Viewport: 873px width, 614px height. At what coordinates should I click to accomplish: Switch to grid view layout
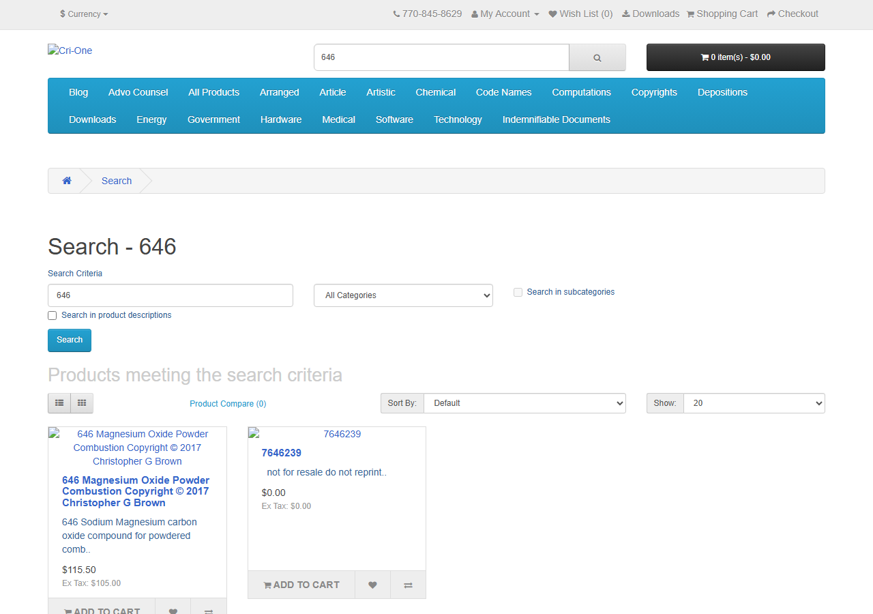[82, 403]
